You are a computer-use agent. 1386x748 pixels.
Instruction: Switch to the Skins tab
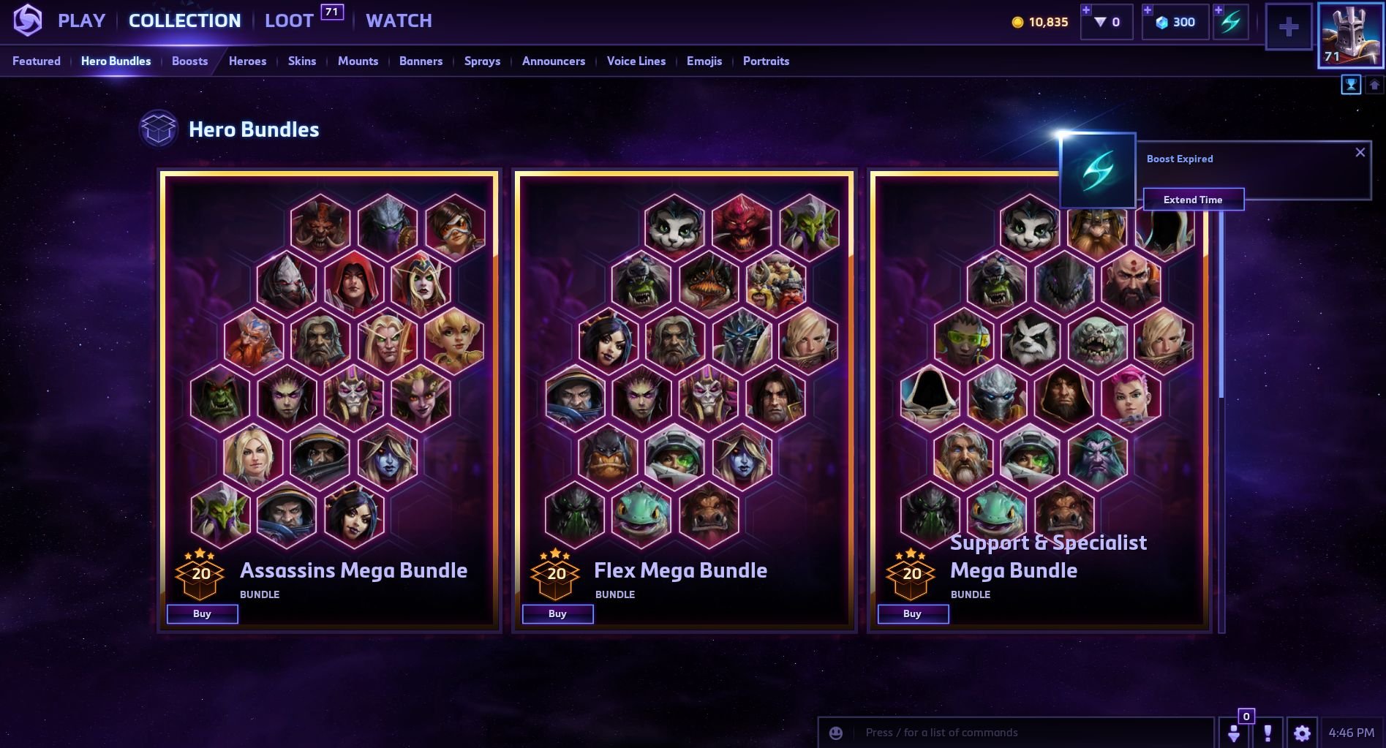pyautogui.click(x=302, y=61)
